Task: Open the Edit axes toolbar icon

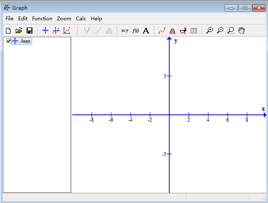Action: 46,31
